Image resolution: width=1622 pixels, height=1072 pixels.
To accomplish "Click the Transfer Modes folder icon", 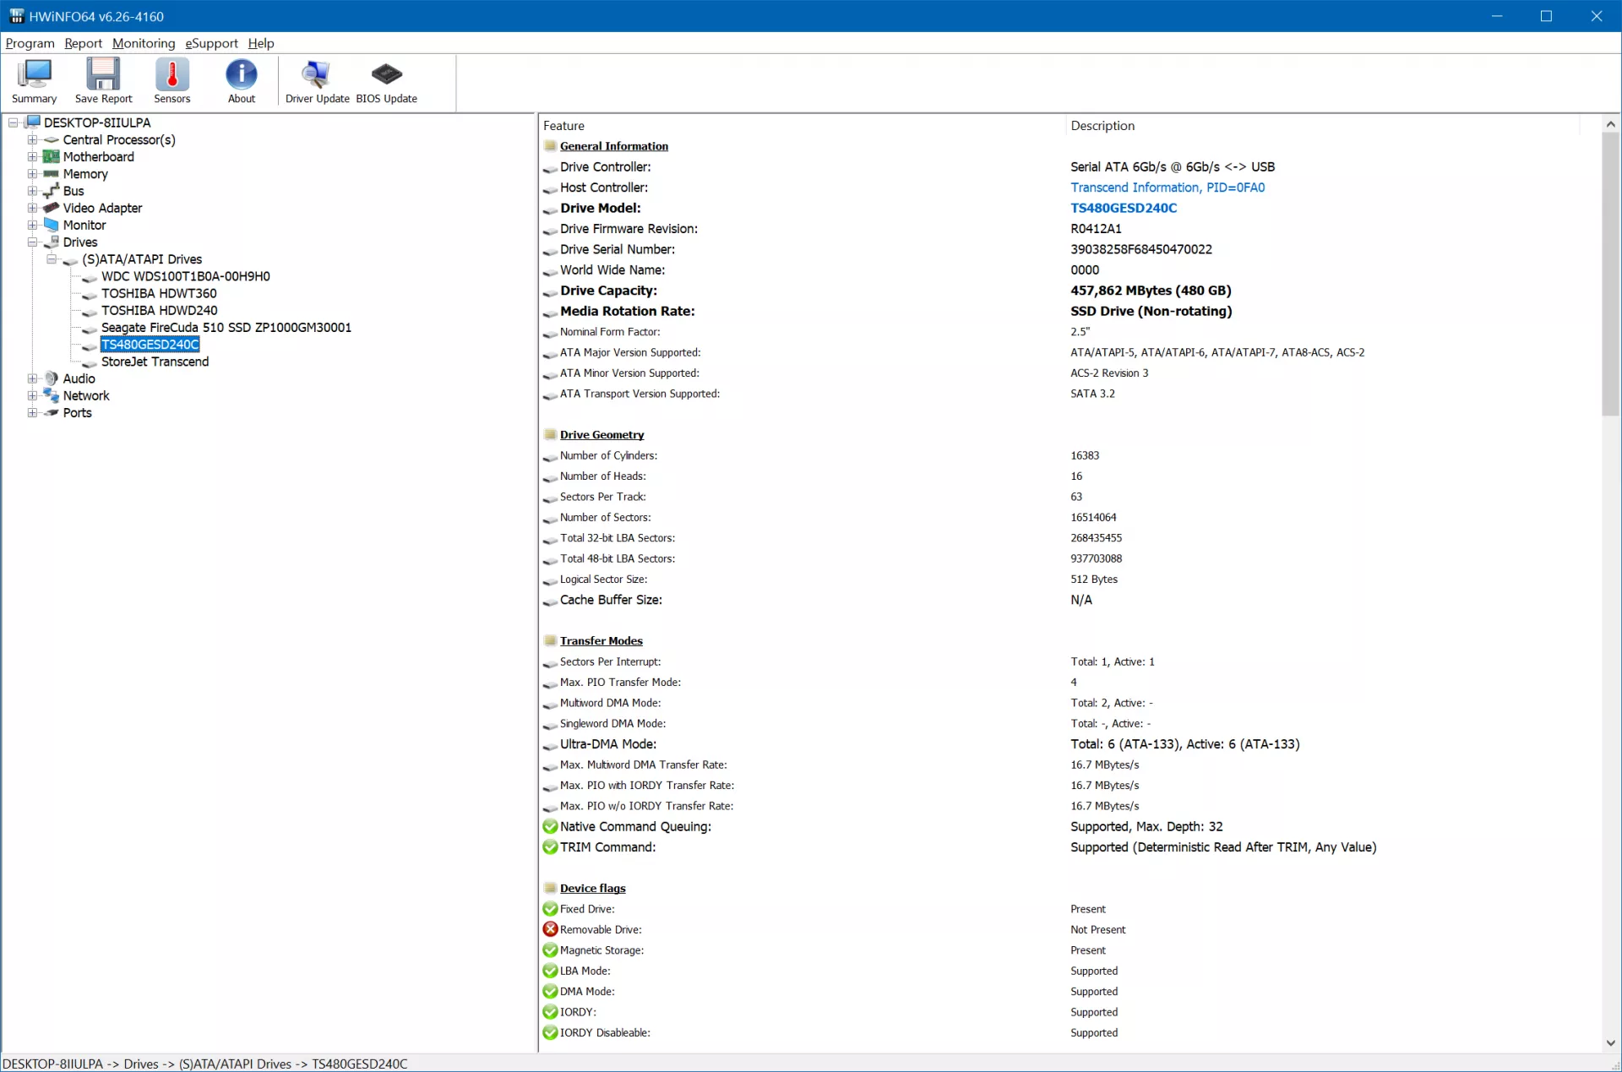I will pyautogui.click(x=551, y=641).
